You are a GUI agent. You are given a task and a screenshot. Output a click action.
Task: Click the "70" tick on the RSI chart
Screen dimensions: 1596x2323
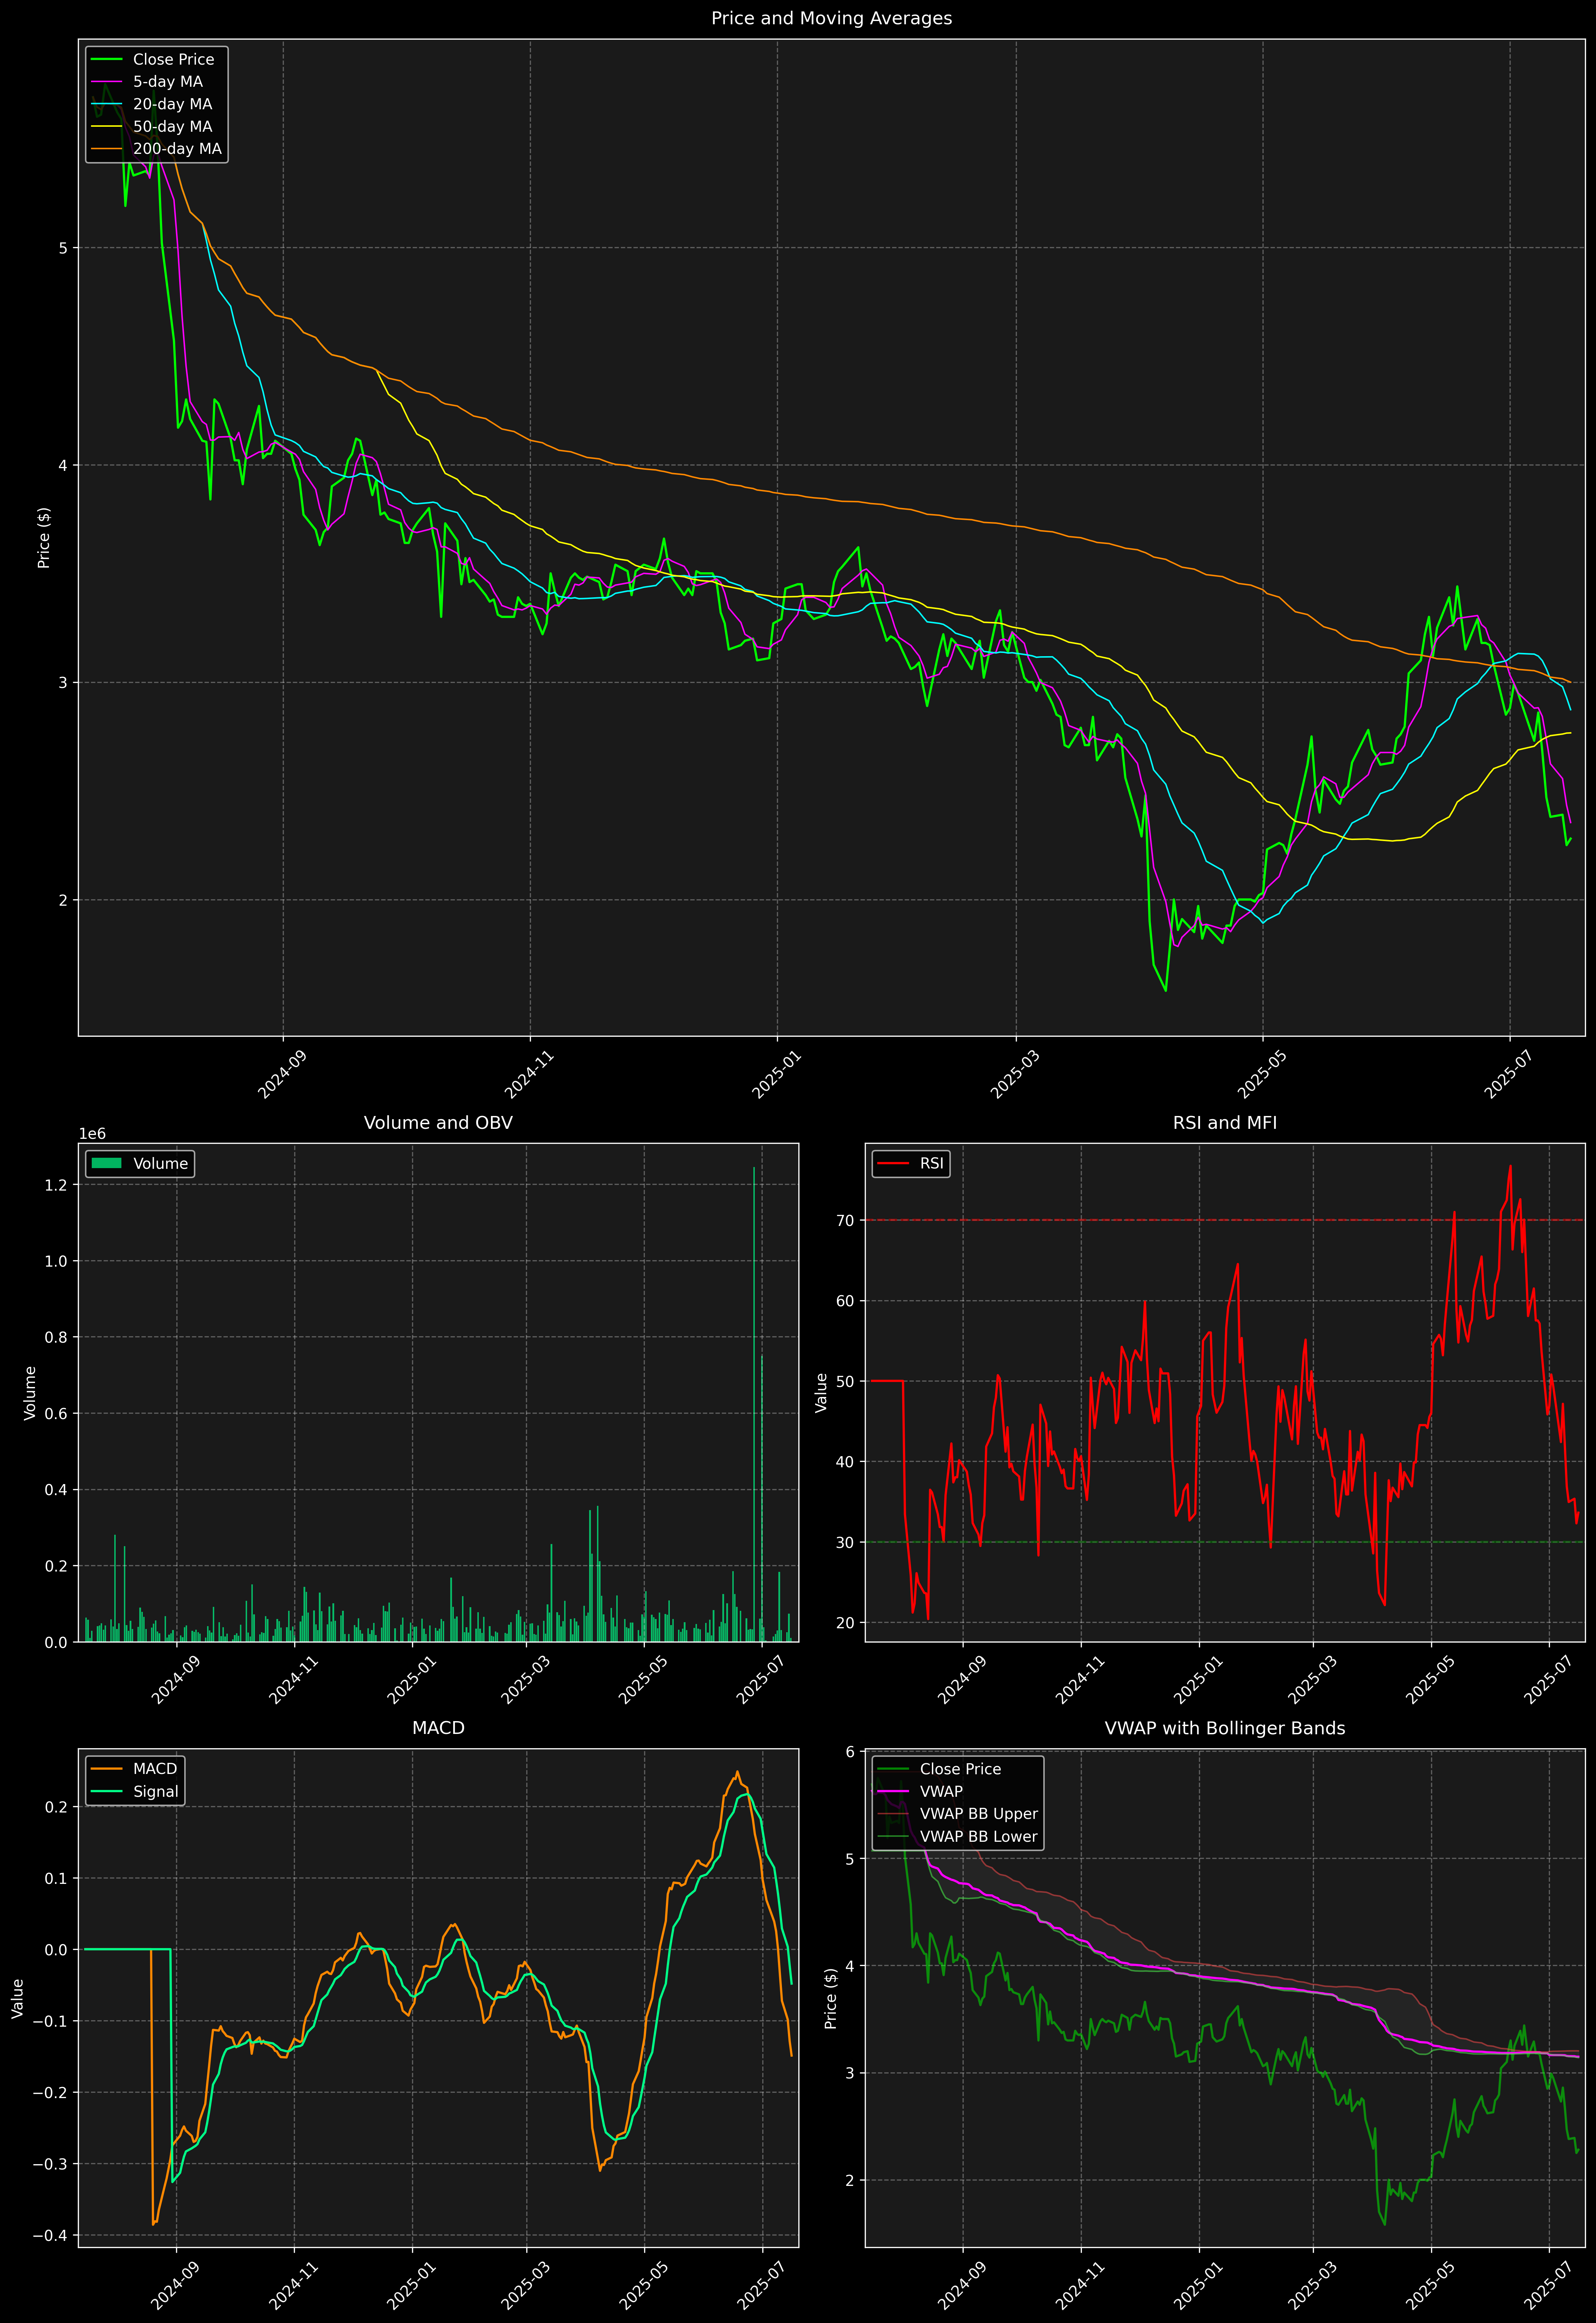click(846, 1221)
